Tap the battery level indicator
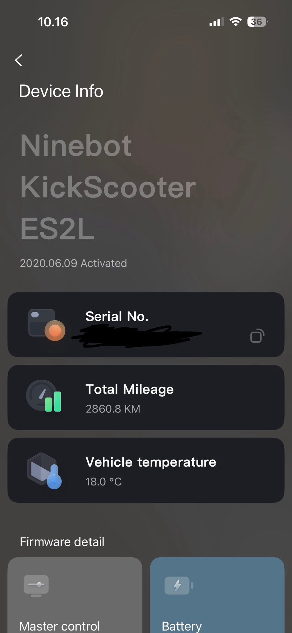This screenshot has width=292, height=633. point(257,22)
